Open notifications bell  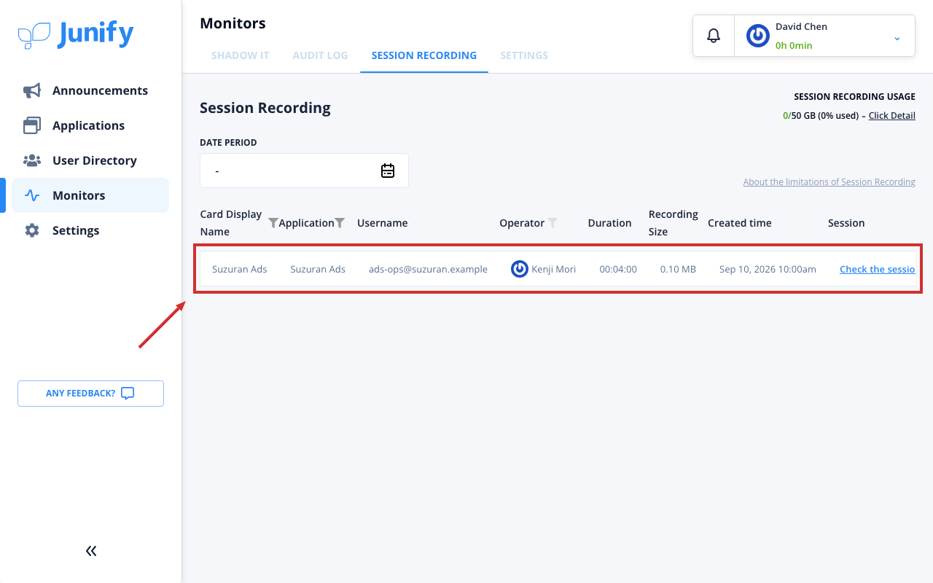pos(714,35)
